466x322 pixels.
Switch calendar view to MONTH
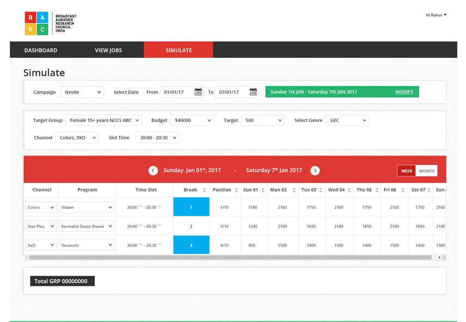[426, 171]
